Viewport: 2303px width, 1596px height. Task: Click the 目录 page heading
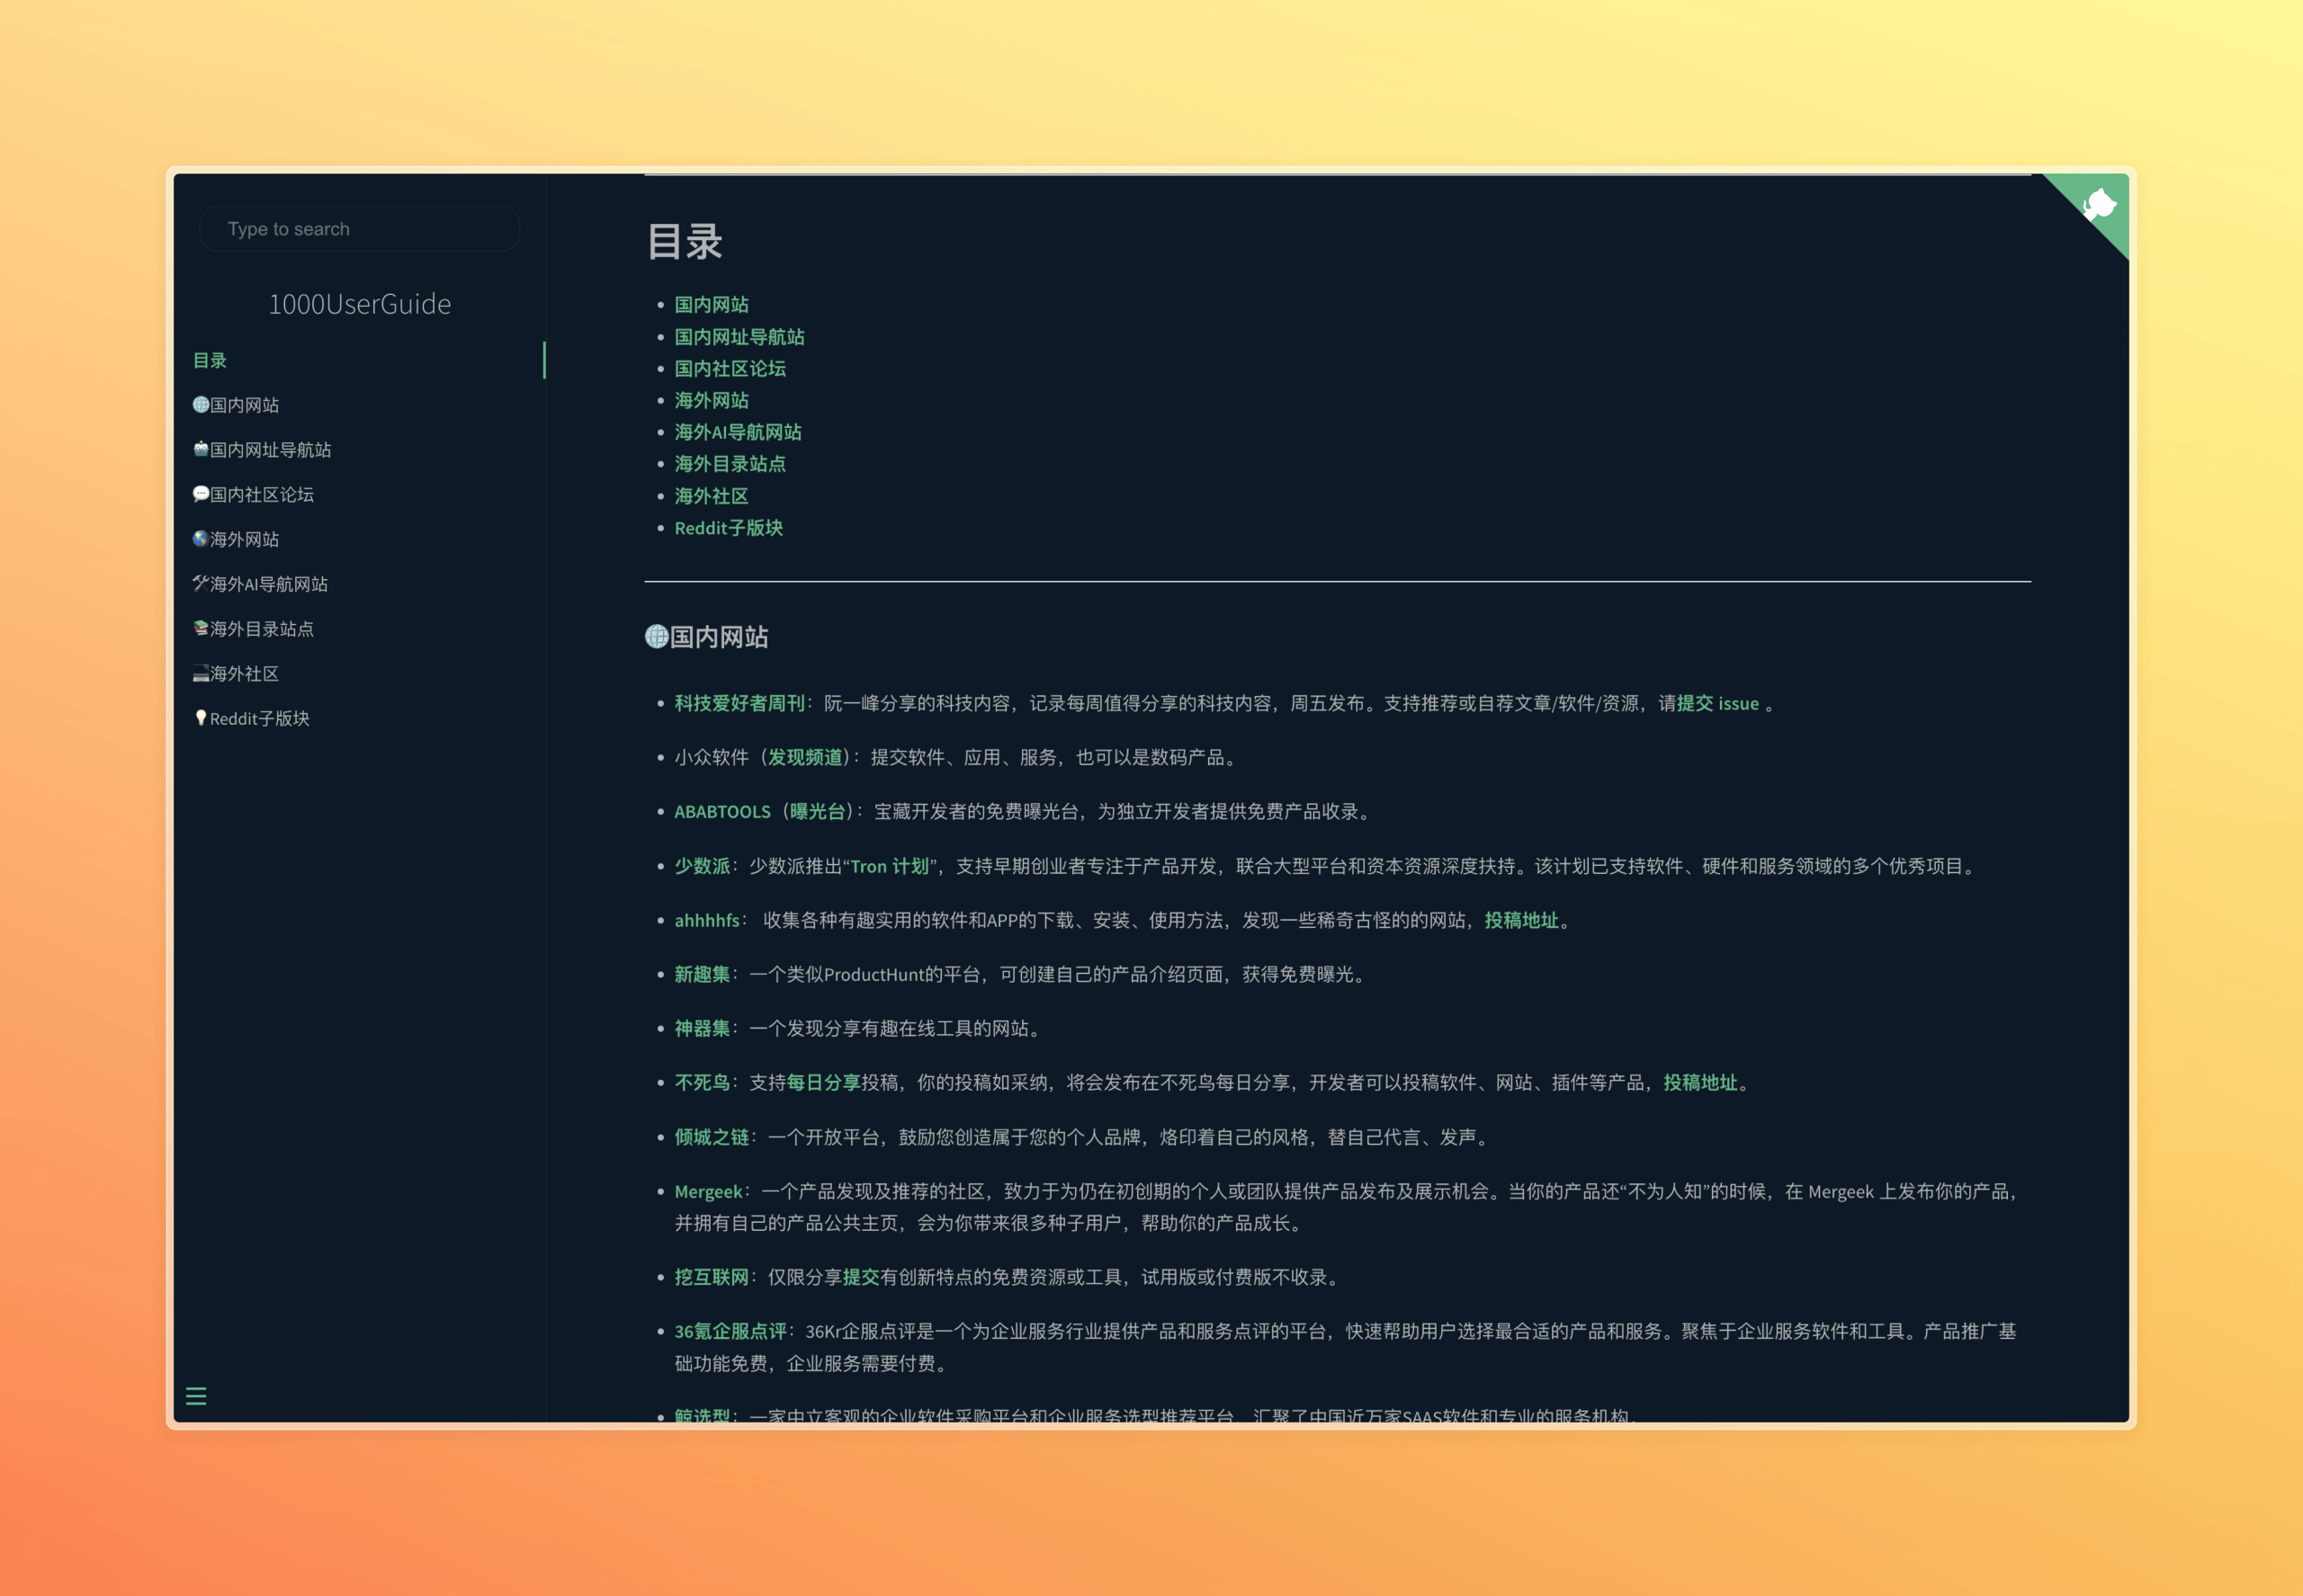pyautogui.click(x=685, y=242)
